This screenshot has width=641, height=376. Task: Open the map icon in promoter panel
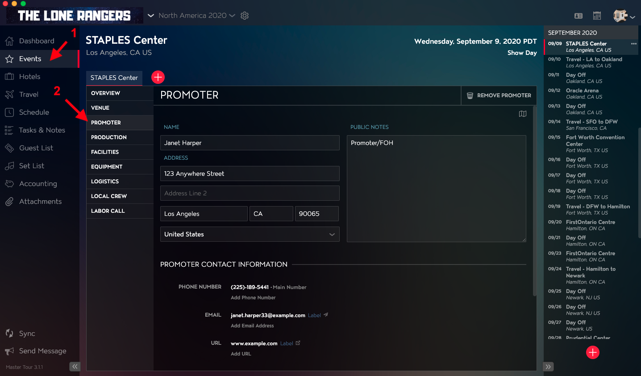pos(523,114)
